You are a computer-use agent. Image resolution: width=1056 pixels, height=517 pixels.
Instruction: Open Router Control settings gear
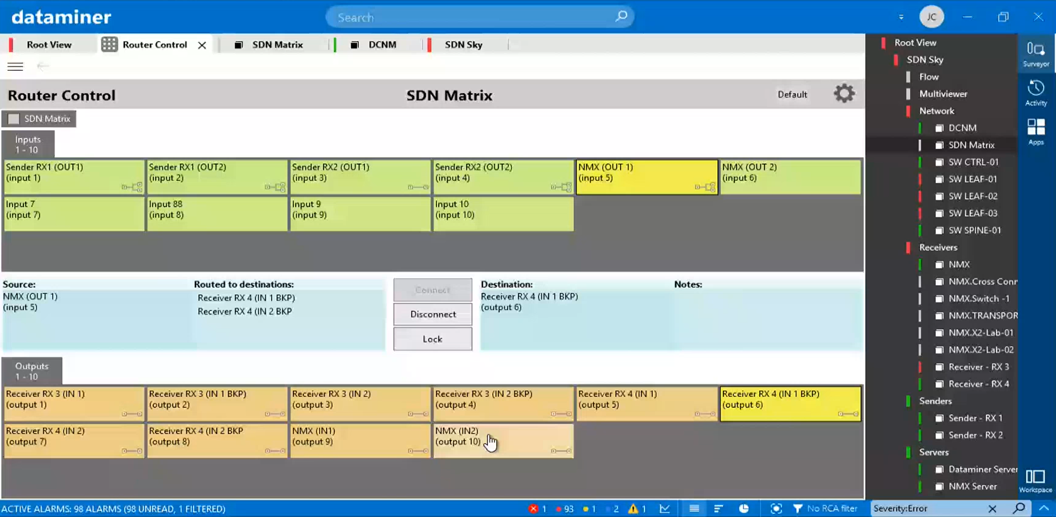pyautogui.click(x=844, y=94)
